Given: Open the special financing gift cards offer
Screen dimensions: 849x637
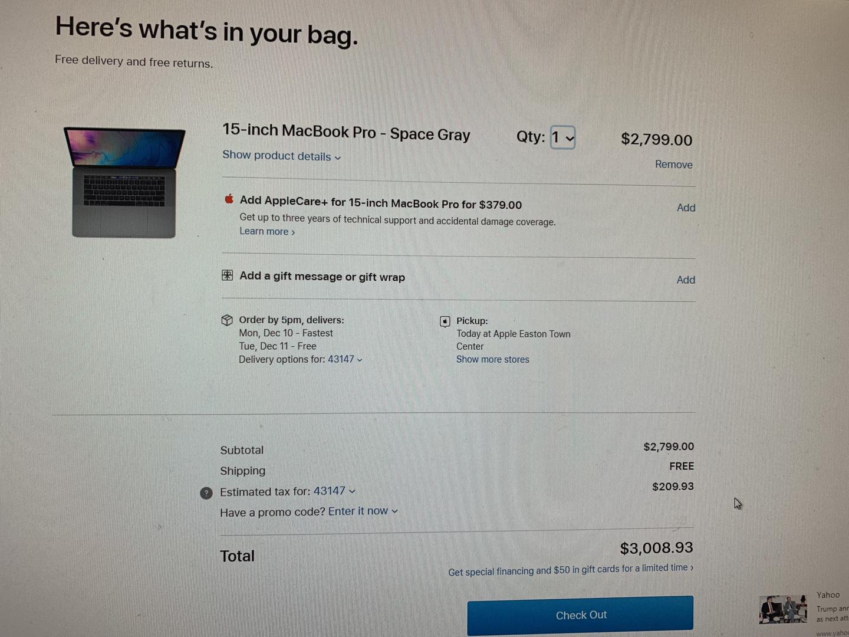Looking at the screenshot, I should [x=571, y=570].
